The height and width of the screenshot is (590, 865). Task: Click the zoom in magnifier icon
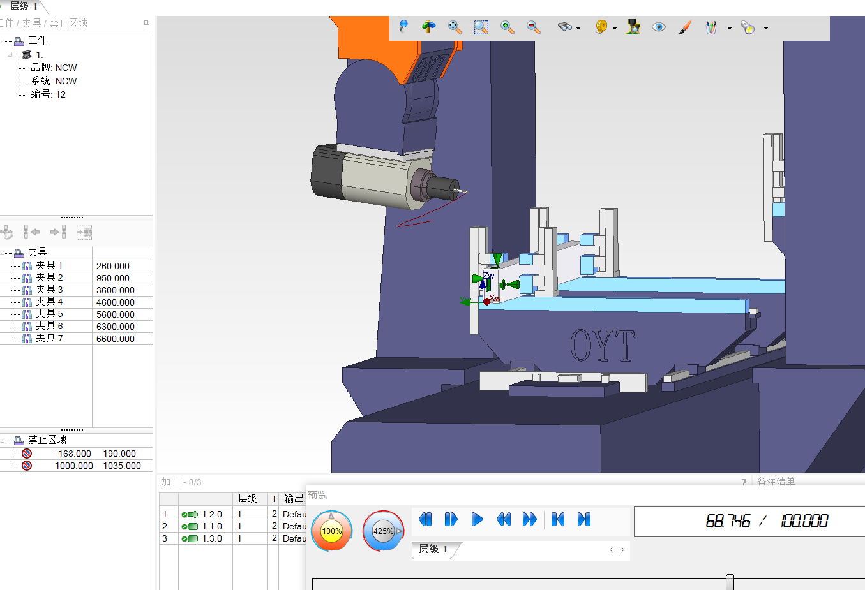coord(508,27)
